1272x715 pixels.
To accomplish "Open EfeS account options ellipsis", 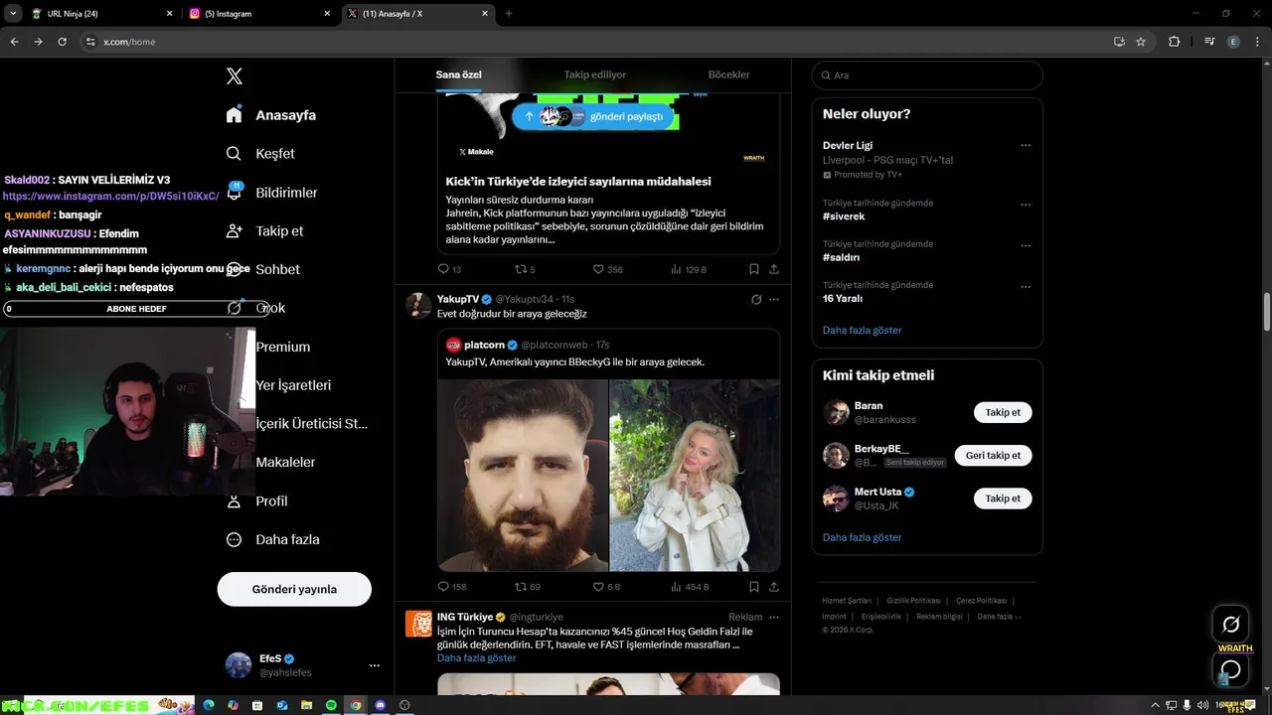I will coord(375,665).
